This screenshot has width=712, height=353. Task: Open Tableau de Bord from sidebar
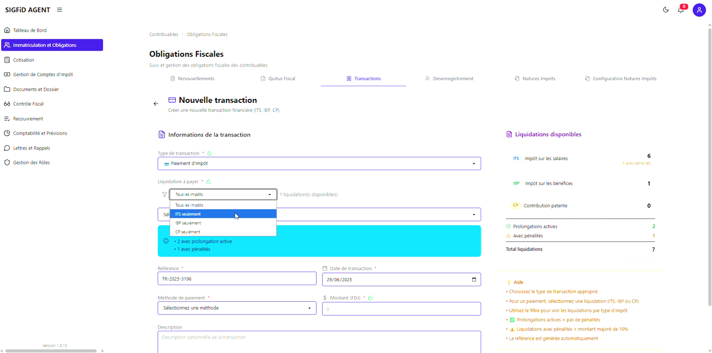pyautogui.click(x=29, y=31)
